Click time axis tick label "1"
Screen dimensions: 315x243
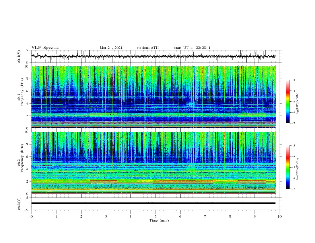[x=56, y=216]
